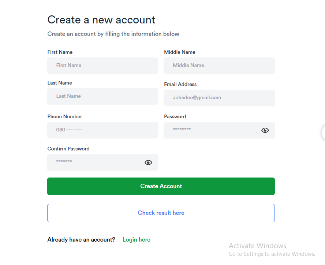Toggle visibility of Confirm Password entry

click(x=148, y=163)
